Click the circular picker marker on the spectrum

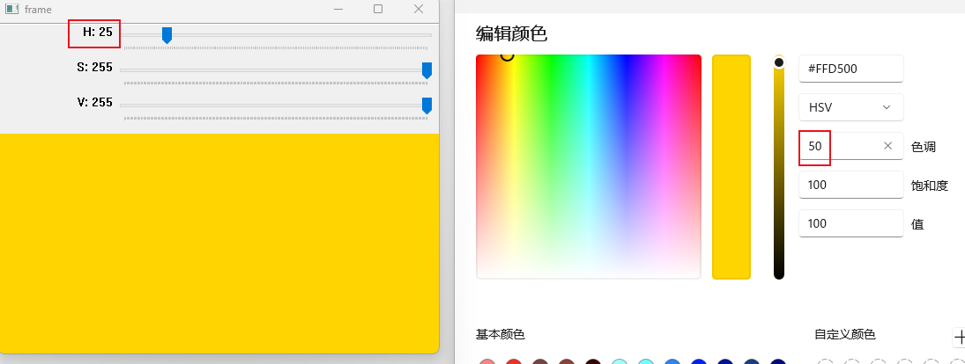[x=507, y=55]
